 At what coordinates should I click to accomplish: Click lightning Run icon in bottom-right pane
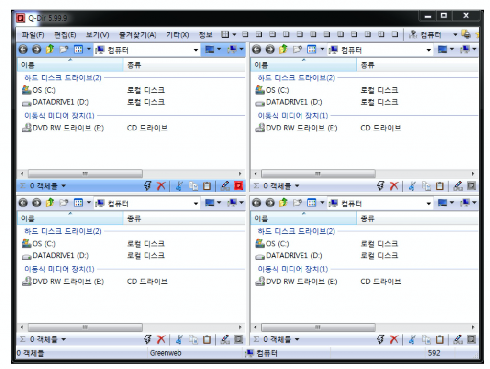tap(380, 339)
